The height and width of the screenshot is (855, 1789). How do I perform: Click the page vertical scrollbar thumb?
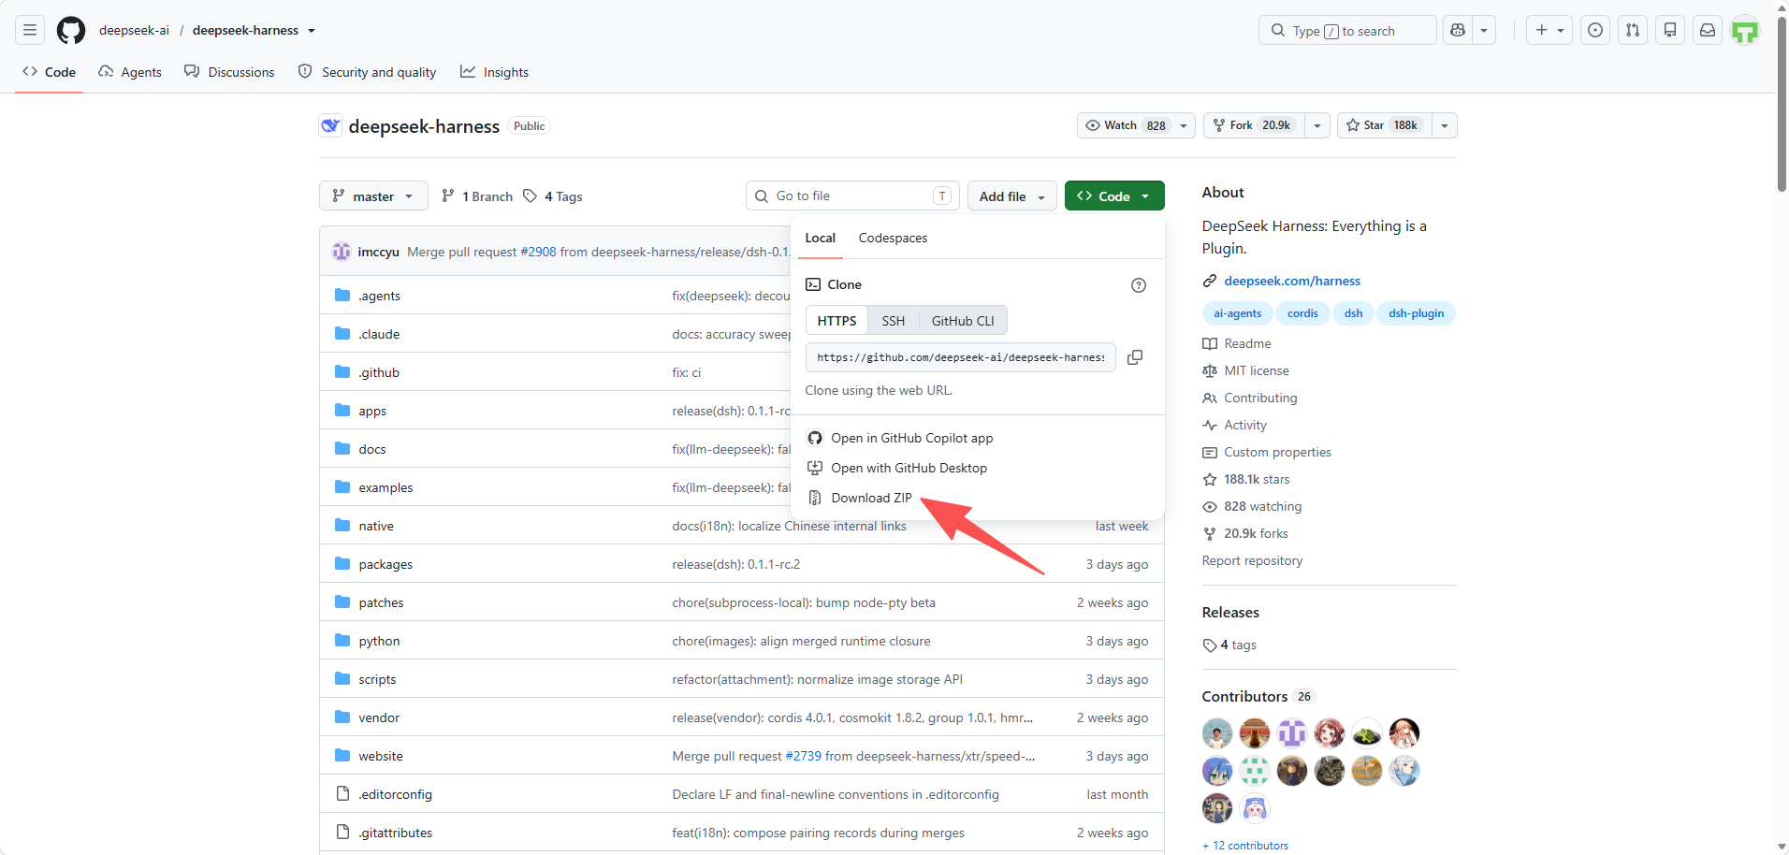click(x=1782, y=103)
